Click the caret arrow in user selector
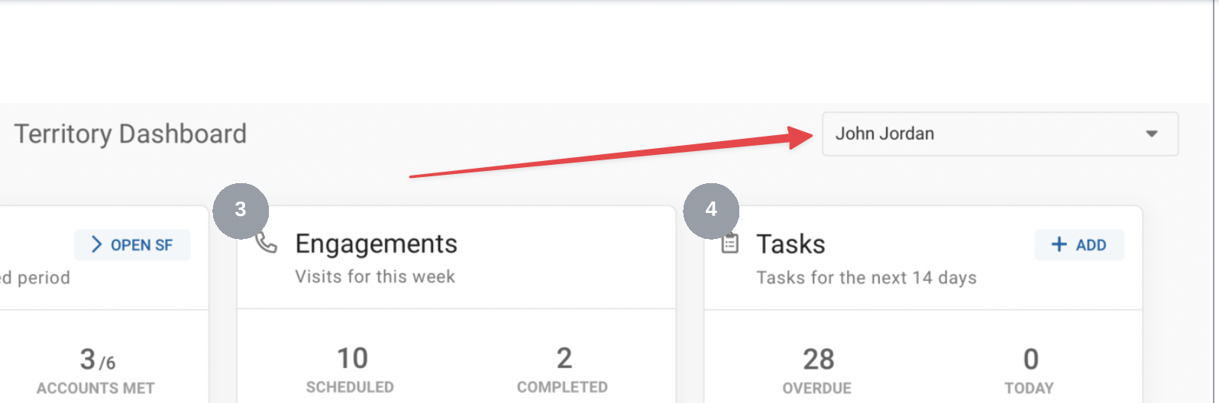 click(x=1151, y=134)
